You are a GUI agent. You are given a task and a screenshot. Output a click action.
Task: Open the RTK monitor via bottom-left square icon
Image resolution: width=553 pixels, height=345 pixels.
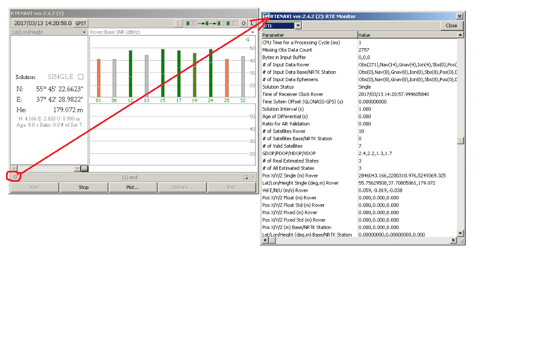tap(15, 177)
